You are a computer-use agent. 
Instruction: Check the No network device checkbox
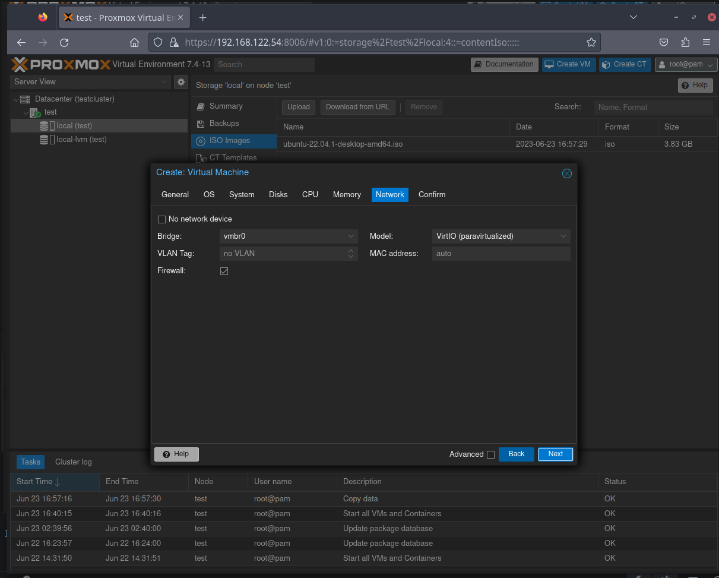pyautogui.click(x=162, y=219)
